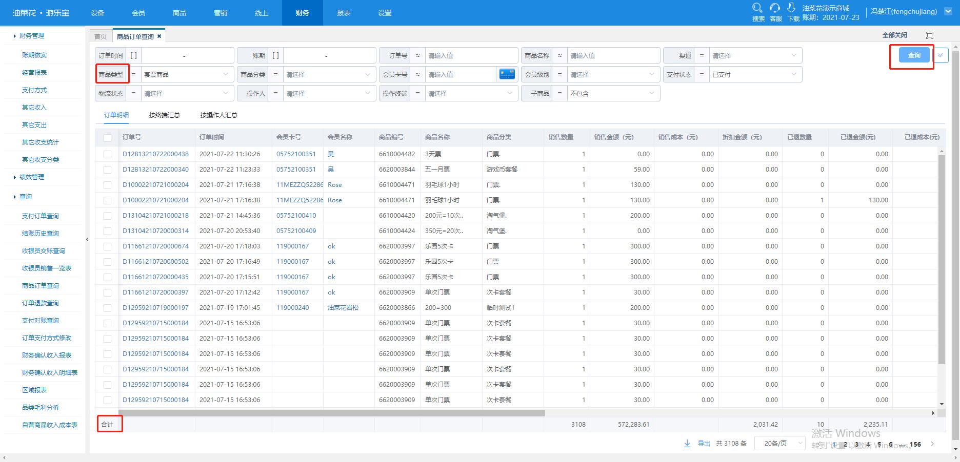The image size is (960, 462).
Task: Switch to 按操作人汇总 tab
Action: (219, 115)
